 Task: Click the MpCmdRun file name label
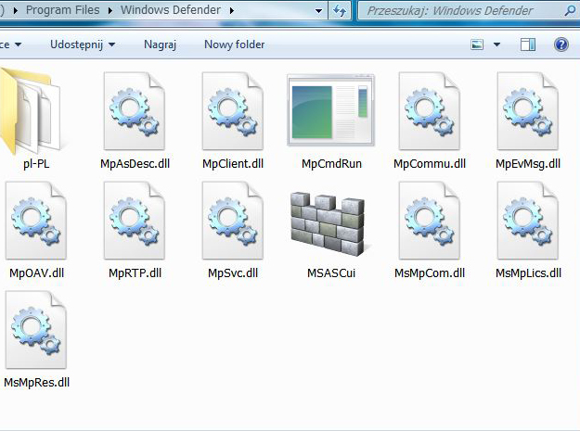click(x=331, y=164)
